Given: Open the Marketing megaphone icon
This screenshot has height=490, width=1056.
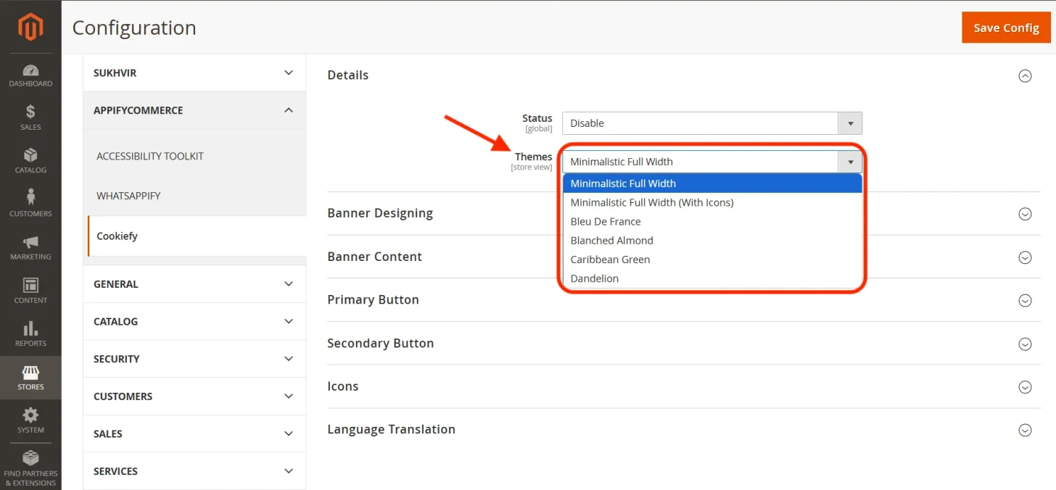Looking at the screenshot, I should pos(30,242).
